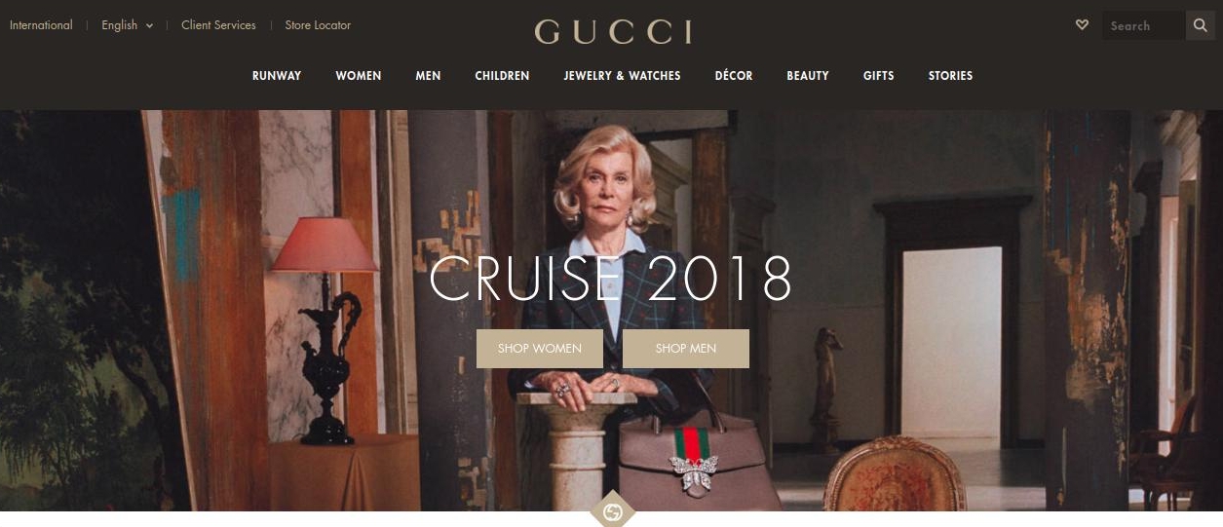The height and width of the screenshot is (527, 1223).
Task: Focus the Search input field
Action: [1143, 25]
